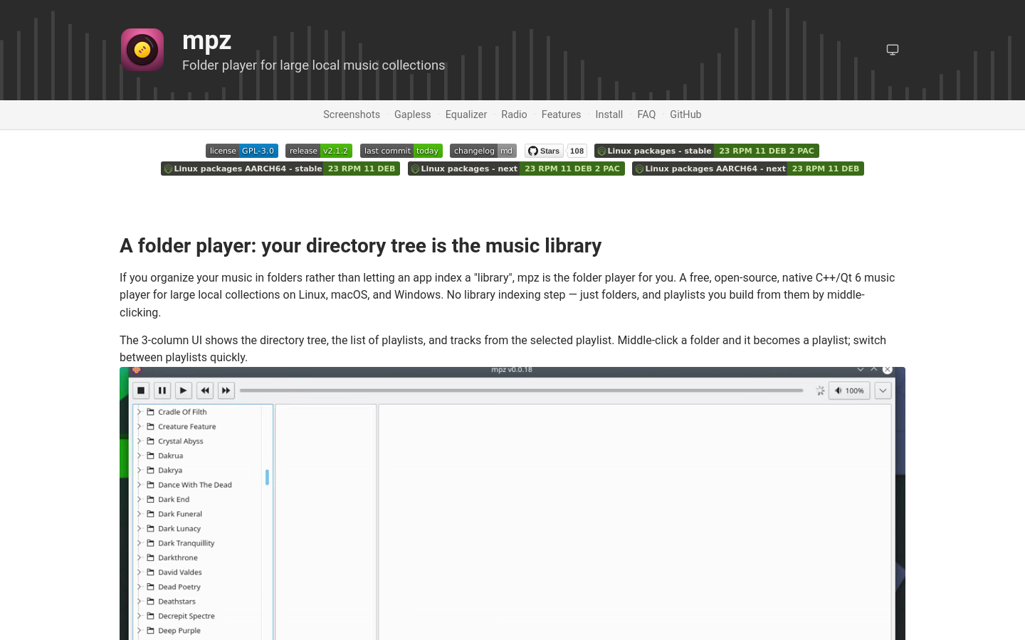Select the Dark Lunacy folder icon
Image resolution: width=1025 pixels, height=640 pixels.
click(x=151, y=528)
